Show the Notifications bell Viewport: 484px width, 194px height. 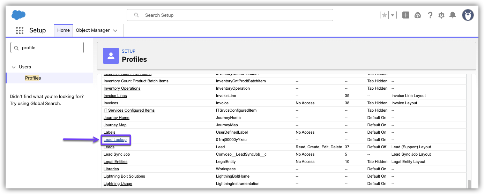pos(453,15)
